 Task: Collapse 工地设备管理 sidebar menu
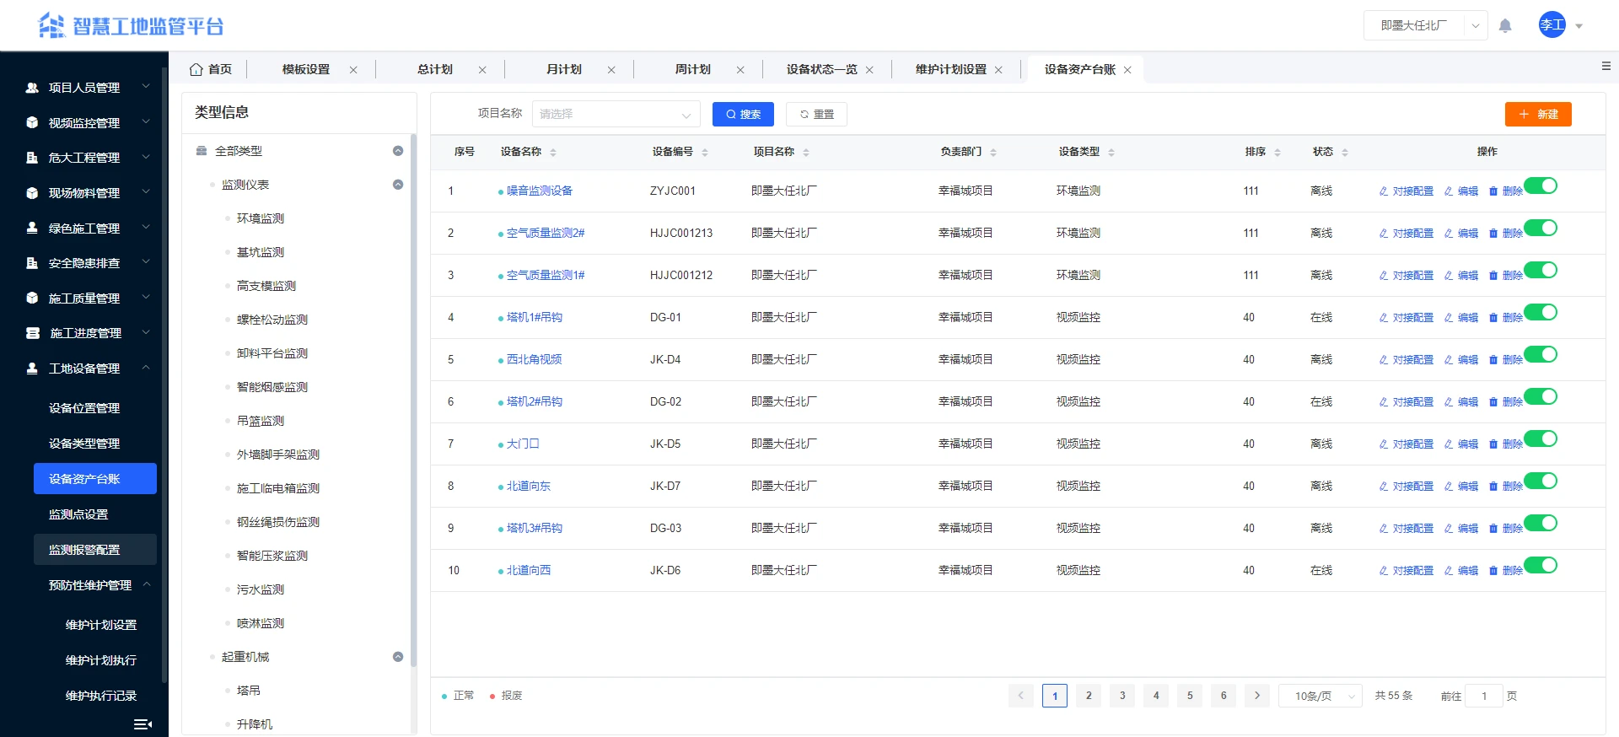(84, 368)
